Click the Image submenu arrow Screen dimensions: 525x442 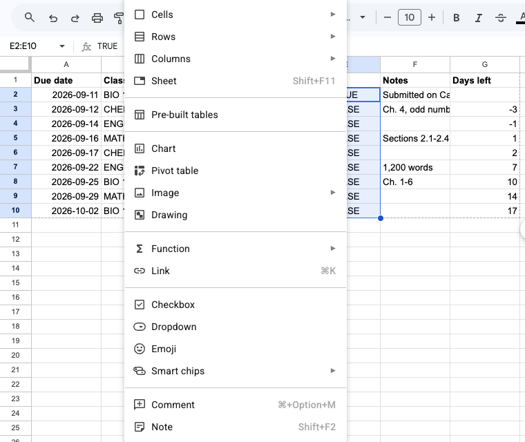pos(333,192)
